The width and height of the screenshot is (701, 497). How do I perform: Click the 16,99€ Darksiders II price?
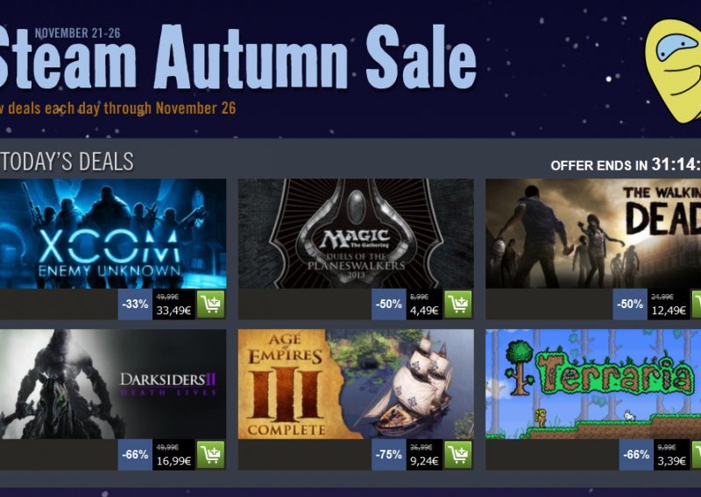coord(173,460)
